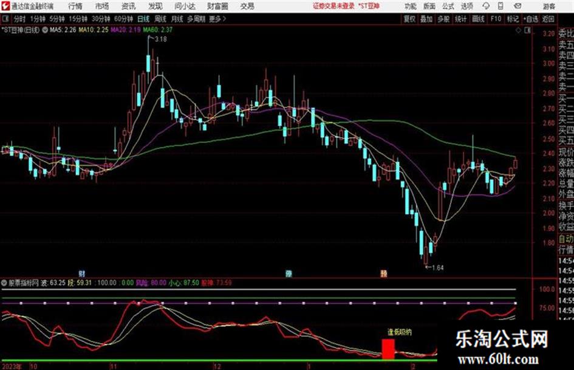Click the MA60: 2.37 indicator value
This screenshot has height=370, width=574.
click(x=157, y=30)
